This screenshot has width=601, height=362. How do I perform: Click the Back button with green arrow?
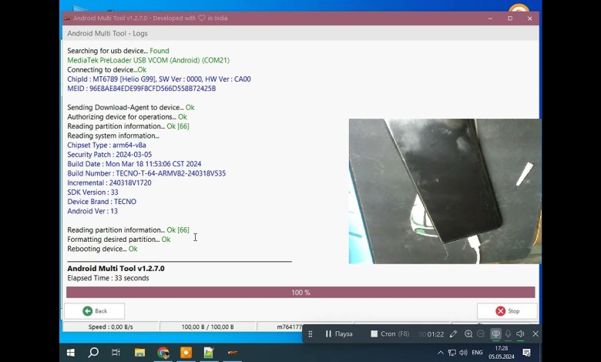click(94, 311)
